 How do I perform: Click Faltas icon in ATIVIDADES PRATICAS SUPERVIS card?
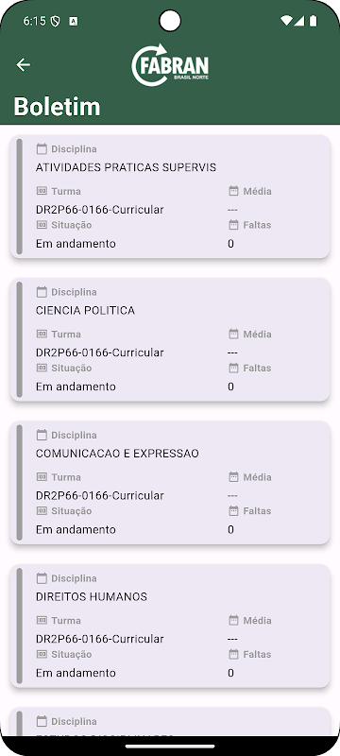pyautogui.click(x=233, y=225)
